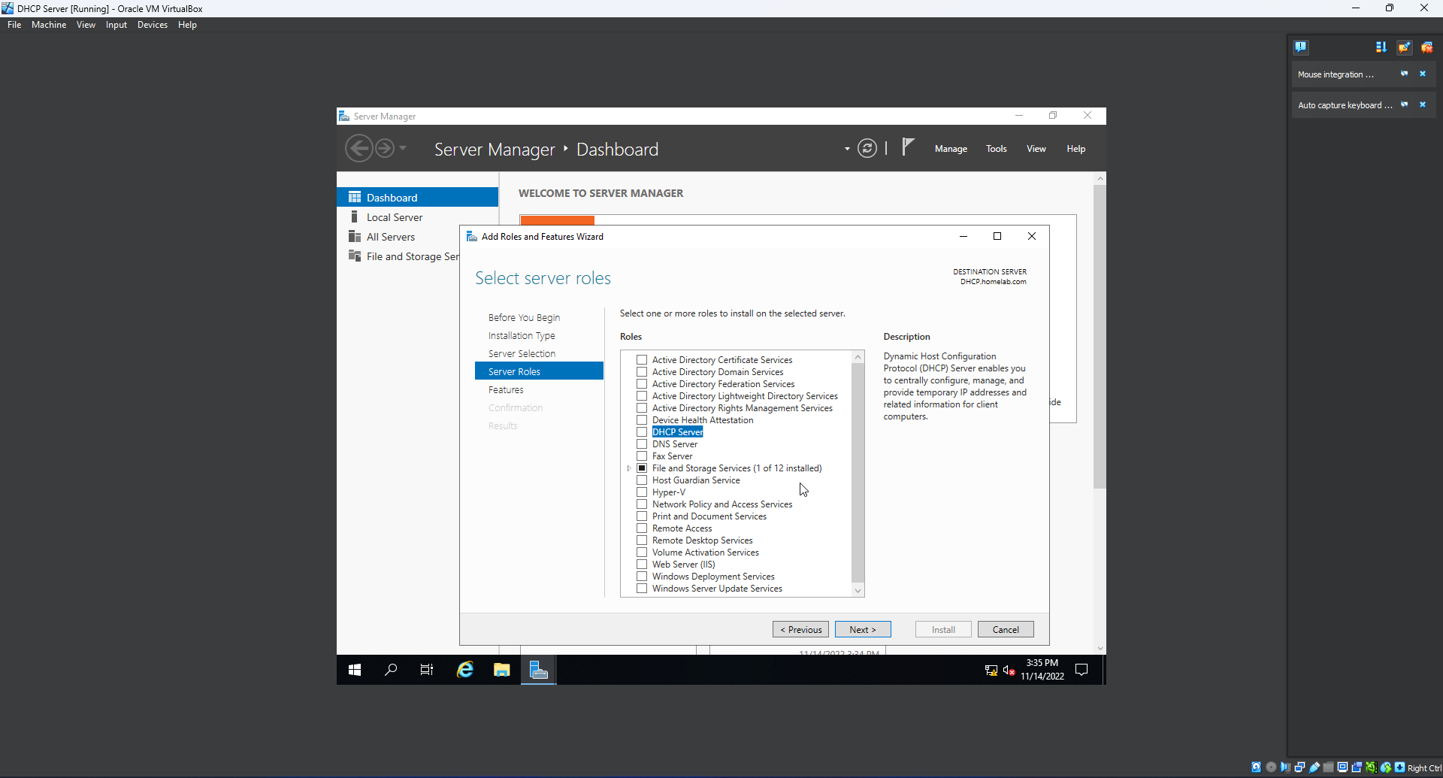Viewport: 1443px width, 778px height.
Task: Cancel the Add Roles and Features Wizard
Action: click(x=1006, y=629)
